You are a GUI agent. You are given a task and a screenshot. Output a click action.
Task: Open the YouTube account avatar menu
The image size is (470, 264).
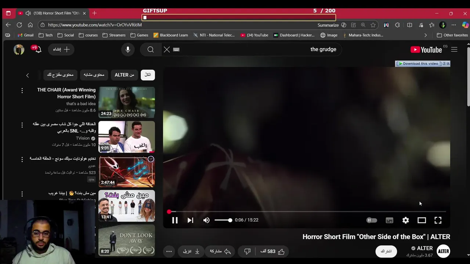coord(19,49)
